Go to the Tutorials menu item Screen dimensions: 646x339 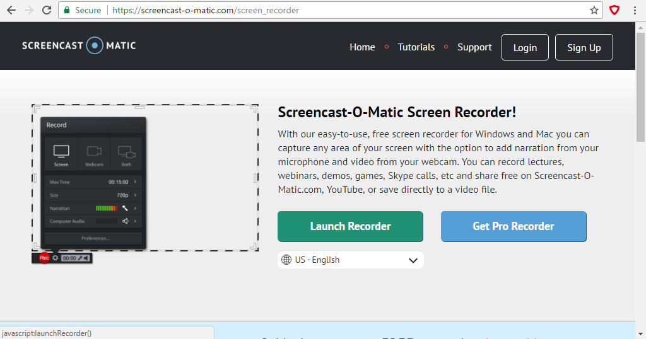click(x=416, y=47)
